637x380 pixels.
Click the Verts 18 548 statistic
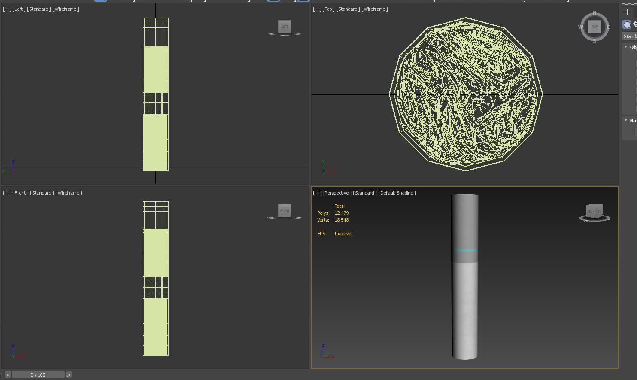pyautogui.click(x=333, y=220)
